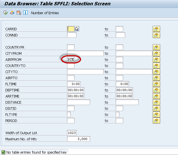Click the DISTANCE from input field

tap(78, 102)
